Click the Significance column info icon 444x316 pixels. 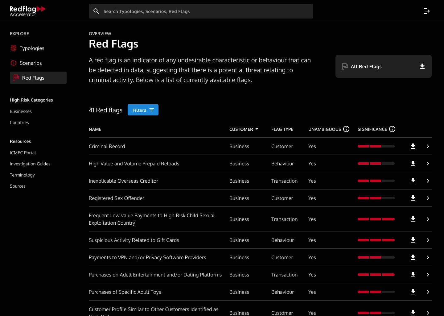(392, 129)
